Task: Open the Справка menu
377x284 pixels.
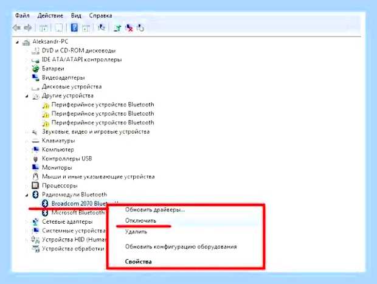Action: pyautogui.click(x=100, y=16)
